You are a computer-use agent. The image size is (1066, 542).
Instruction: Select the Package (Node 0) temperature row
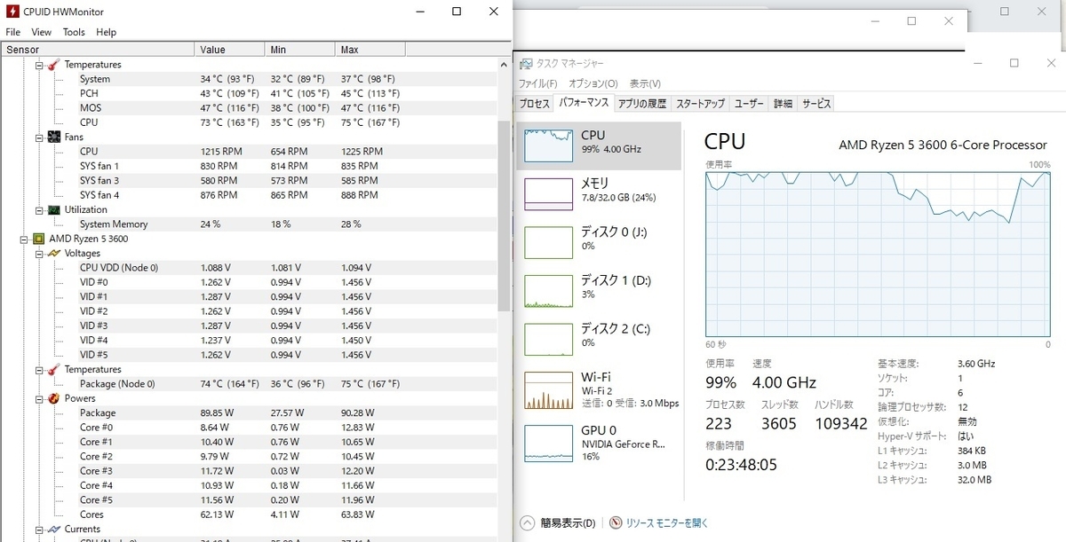[x=249, y=384]
